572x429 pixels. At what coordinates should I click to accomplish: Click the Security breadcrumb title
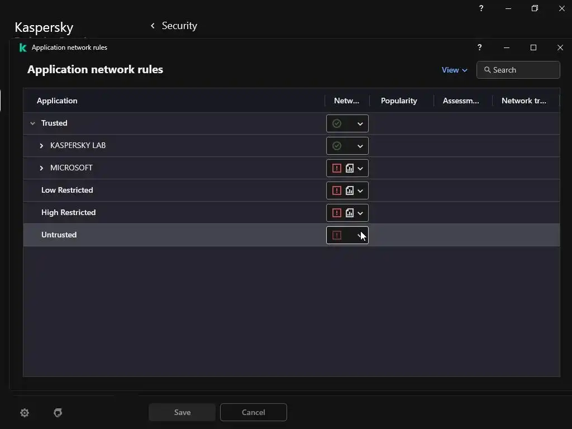[x=179, y=26]
